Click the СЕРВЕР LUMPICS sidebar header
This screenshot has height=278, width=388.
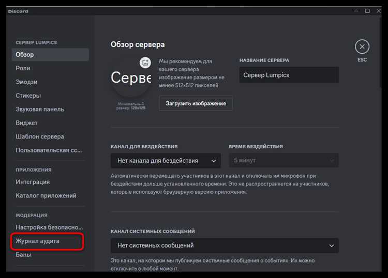point(36,42)
